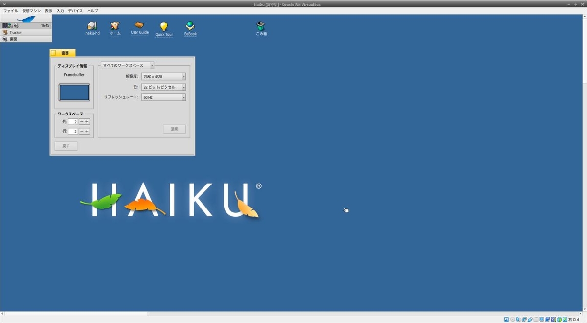The width and height of the screenshot is (587, 323).
Task: Open the 色 color depth dropdown
Action: coord(163,87)
